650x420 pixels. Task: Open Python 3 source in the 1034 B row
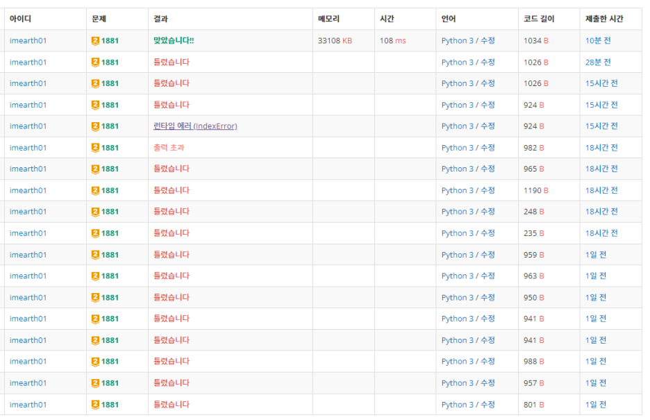457,40
